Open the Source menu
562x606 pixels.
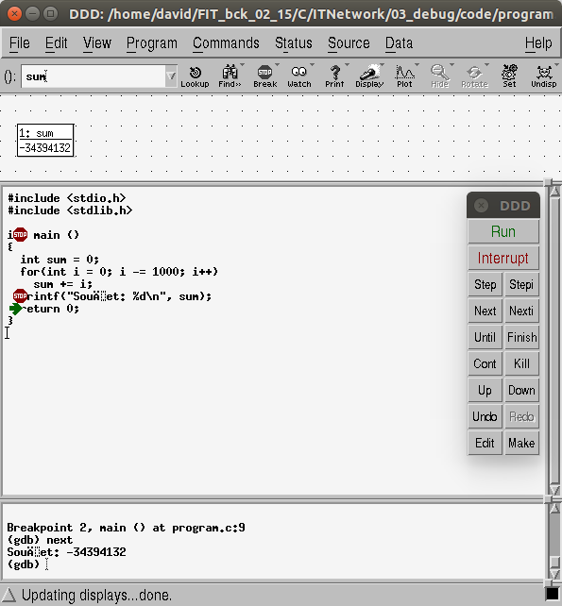349,42
